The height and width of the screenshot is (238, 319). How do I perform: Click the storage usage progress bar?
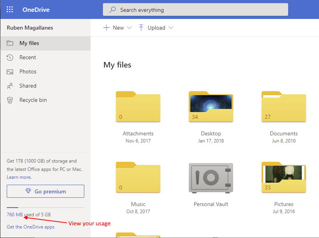click(46, 208)
